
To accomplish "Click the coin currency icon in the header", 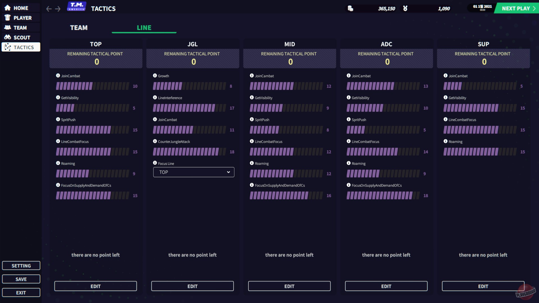I will 350,8.
